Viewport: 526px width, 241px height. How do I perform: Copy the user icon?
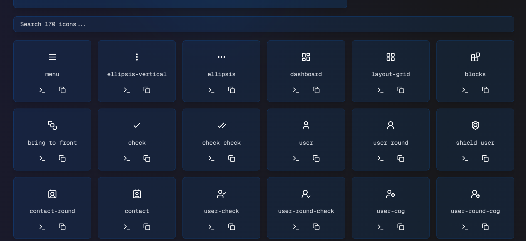click(x=316, y=159)
